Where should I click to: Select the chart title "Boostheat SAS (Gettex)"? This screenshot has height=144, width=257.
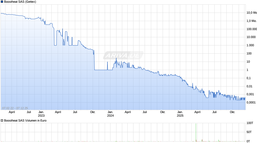pyautogui.click(x=20, y=2)
